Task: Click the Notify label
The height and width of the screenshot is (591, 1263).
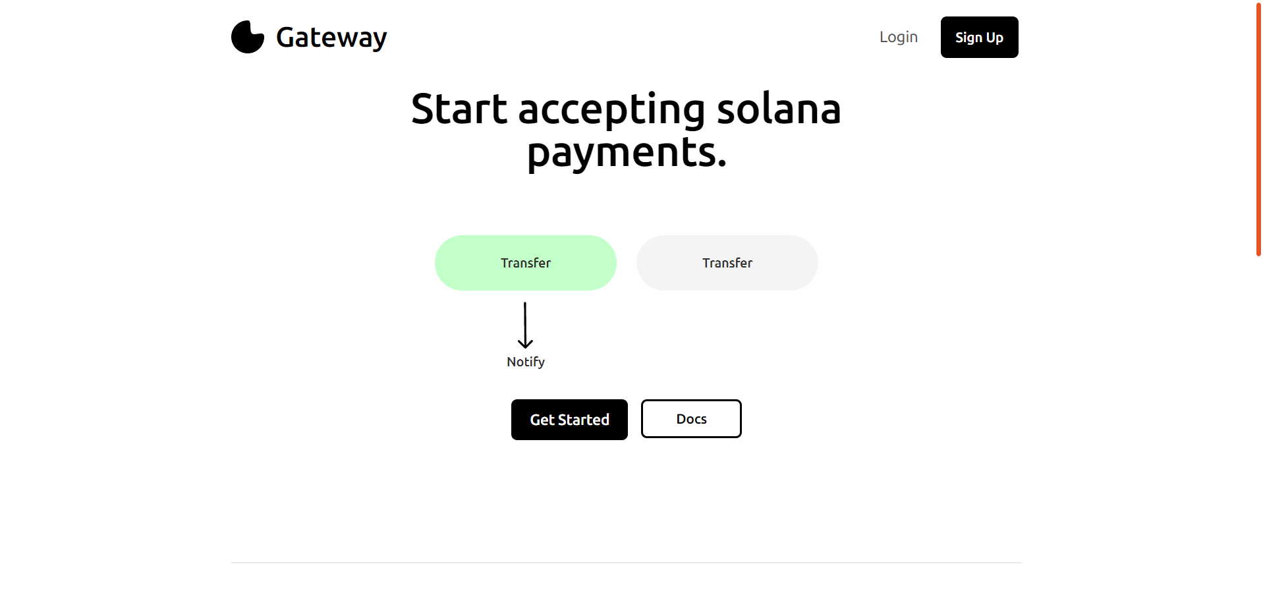Action: coord(525,362)
